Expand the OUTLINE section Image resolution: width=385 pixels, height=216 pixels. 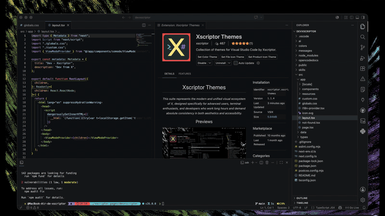(302, 198)
